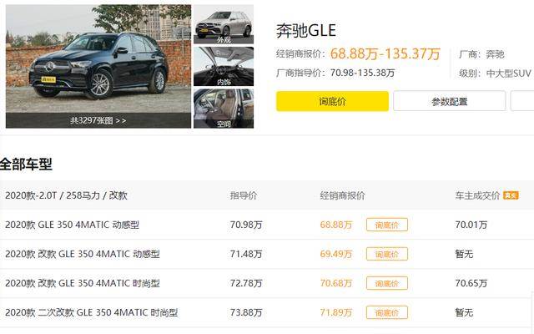Open the 空间 space thumbnail
Image resolution: width=534 pixels, height=334 pixels.
coord(224,109)
